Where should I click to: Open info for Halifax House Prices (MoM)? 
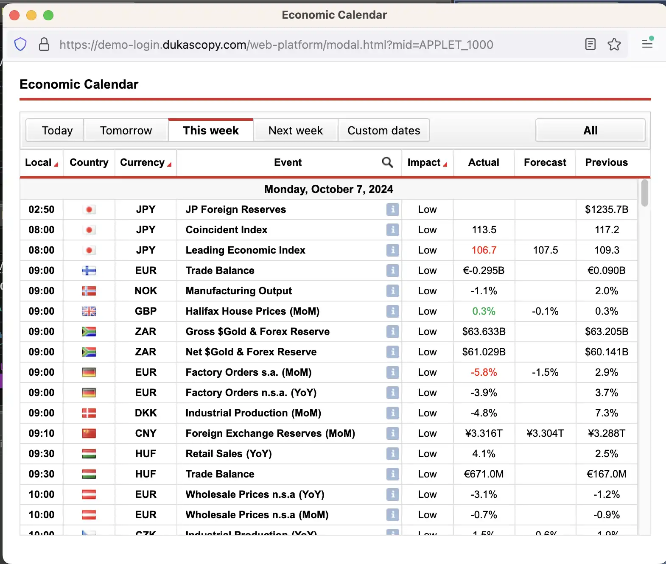pos(392,311)
